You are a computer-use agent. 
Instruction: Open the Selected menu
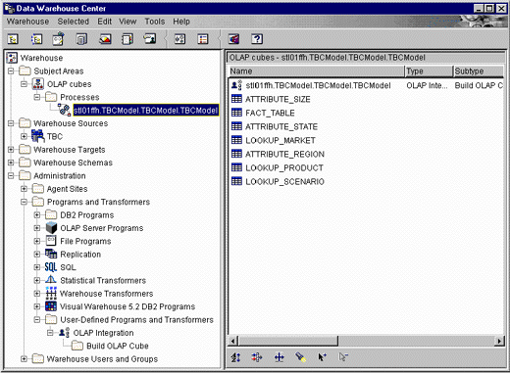(x=74, y=22)
